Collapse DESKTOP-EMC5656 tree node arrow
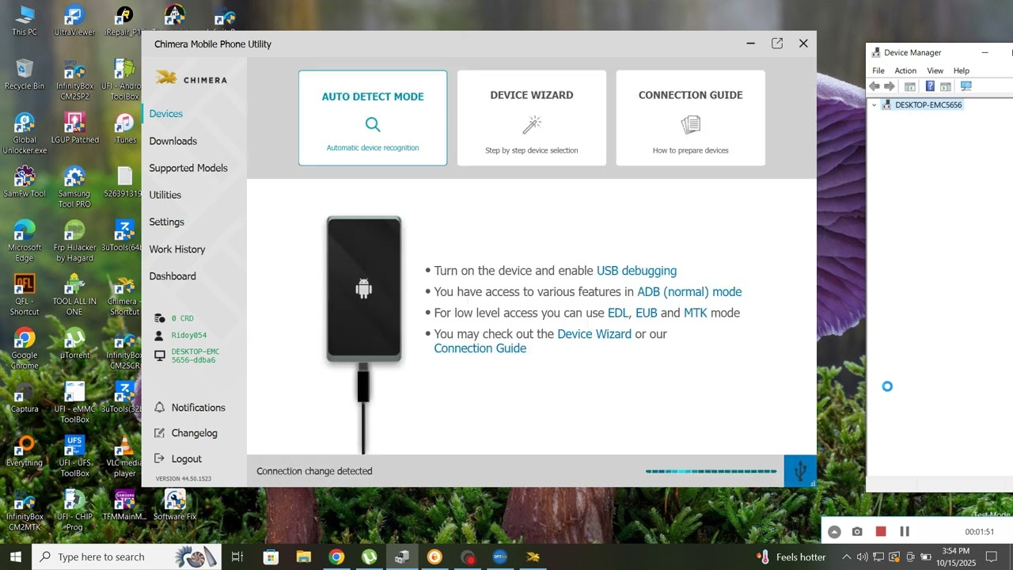This screenshot has width=1013, height=570. [874, 104]
